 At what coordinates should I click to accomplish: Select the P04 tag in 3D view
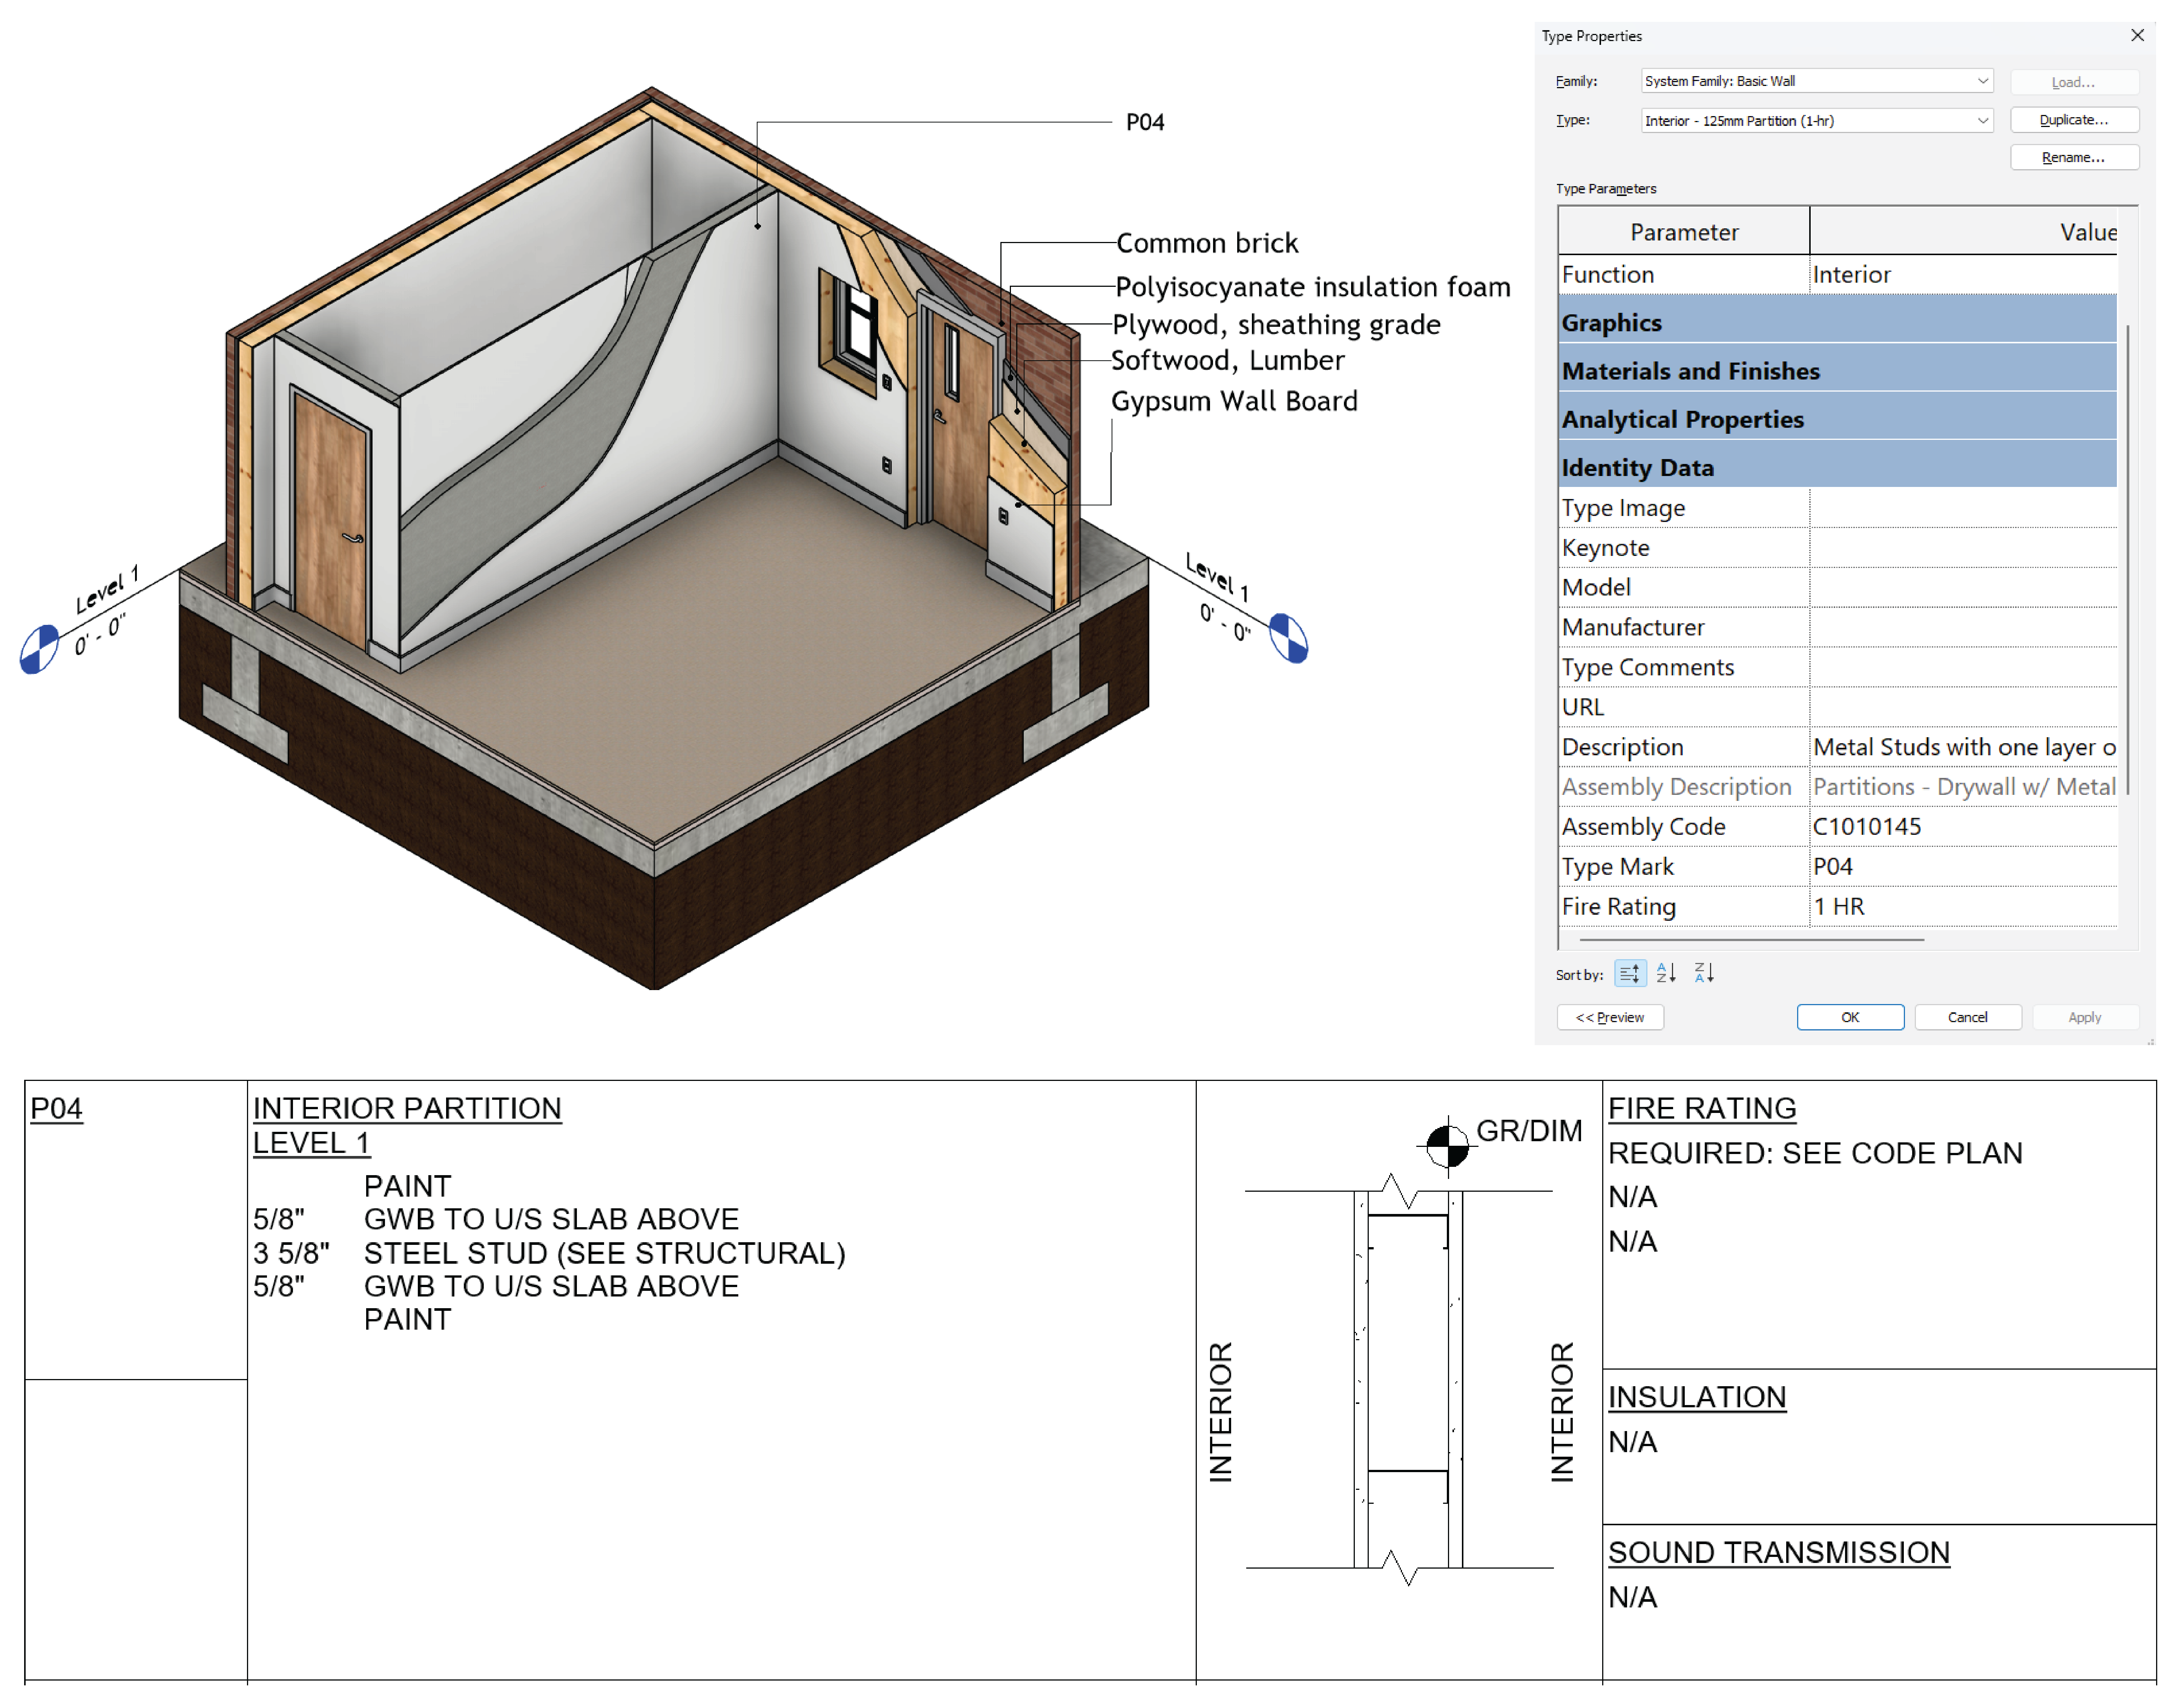(x=1145, y=122)
